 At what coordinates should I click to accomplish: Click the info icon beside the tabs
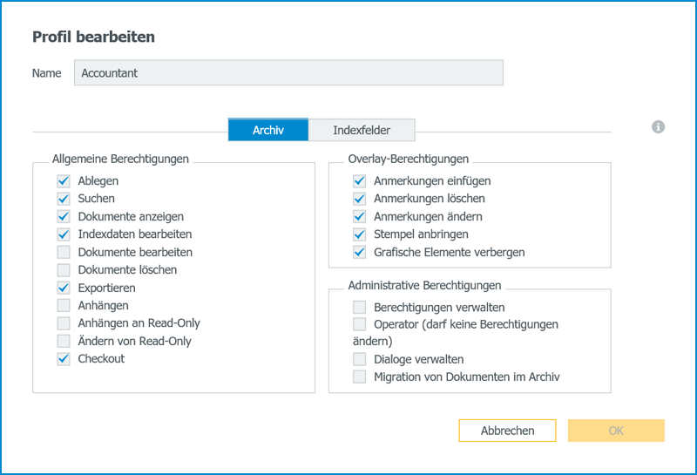pyautogui.click(x=659, y=127)
